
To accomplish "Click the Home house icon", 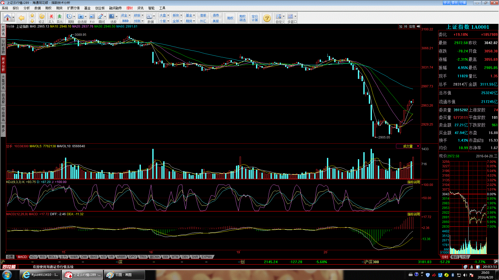I will click(7, 18).
